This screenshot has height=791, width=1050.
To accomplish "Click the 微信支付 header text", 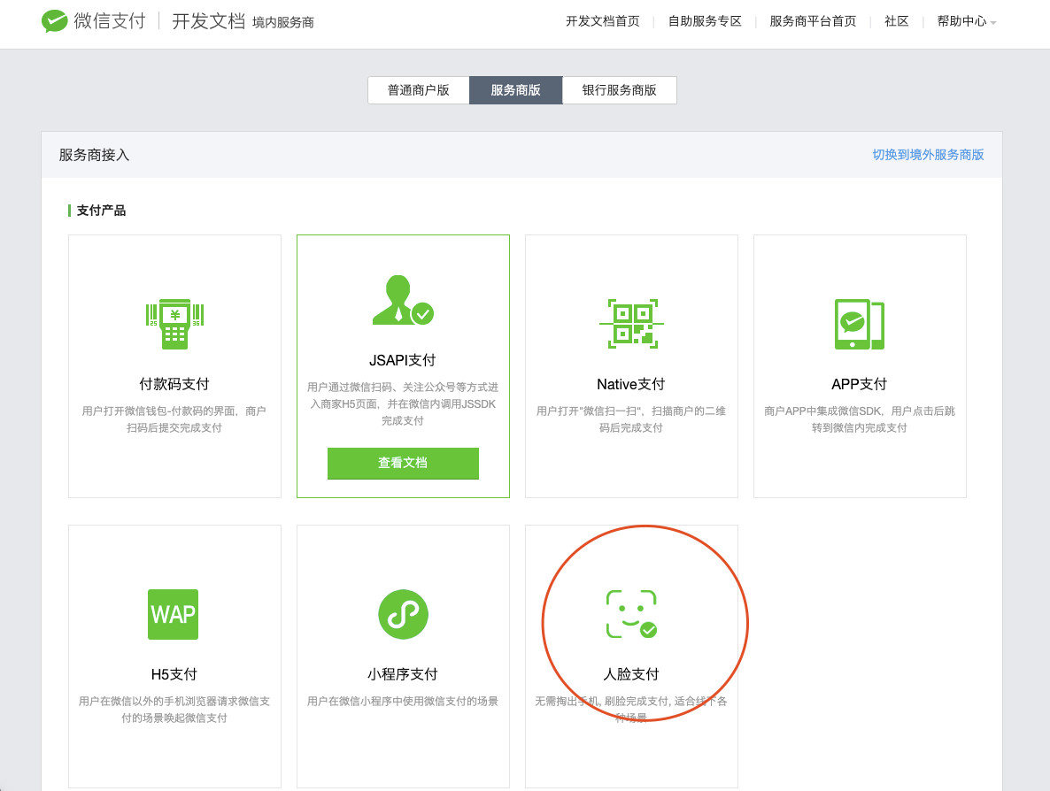I will pos(110,20).
